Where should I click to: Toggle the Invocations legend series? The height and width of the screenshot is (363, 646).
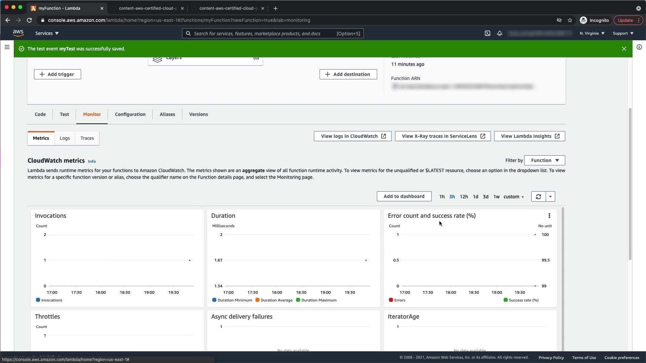tap(49, 300)
